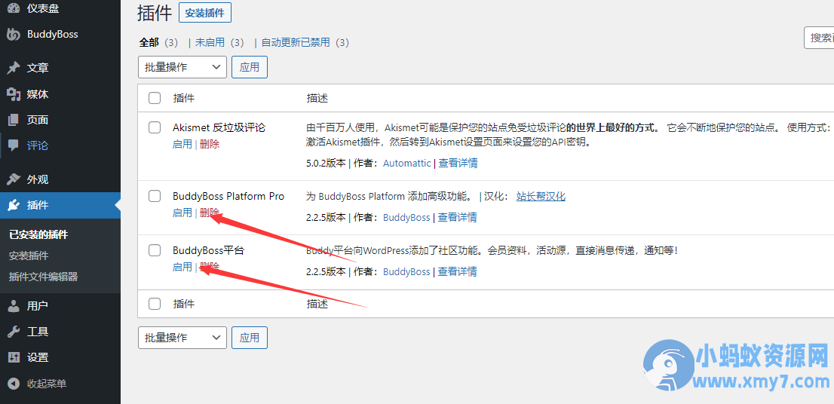The width and height of the screenshot is (834, 404).
Task: Tick the select-all checkbox in table footer
Action: tap(155, 304)
